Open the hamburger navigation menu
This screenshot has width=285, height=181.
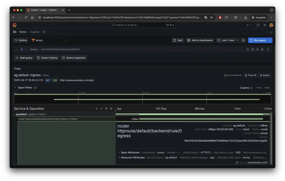pos(15,32)
